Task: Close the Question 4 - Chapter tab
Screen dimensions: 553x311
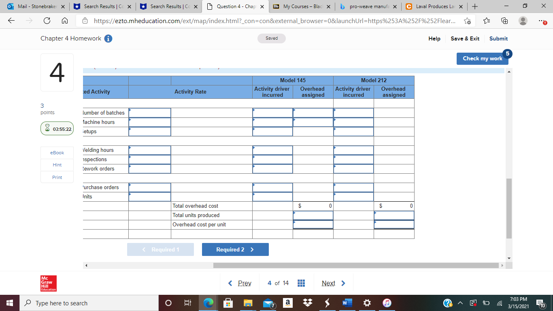Action: pyautogui.click(x=262, y=6)
